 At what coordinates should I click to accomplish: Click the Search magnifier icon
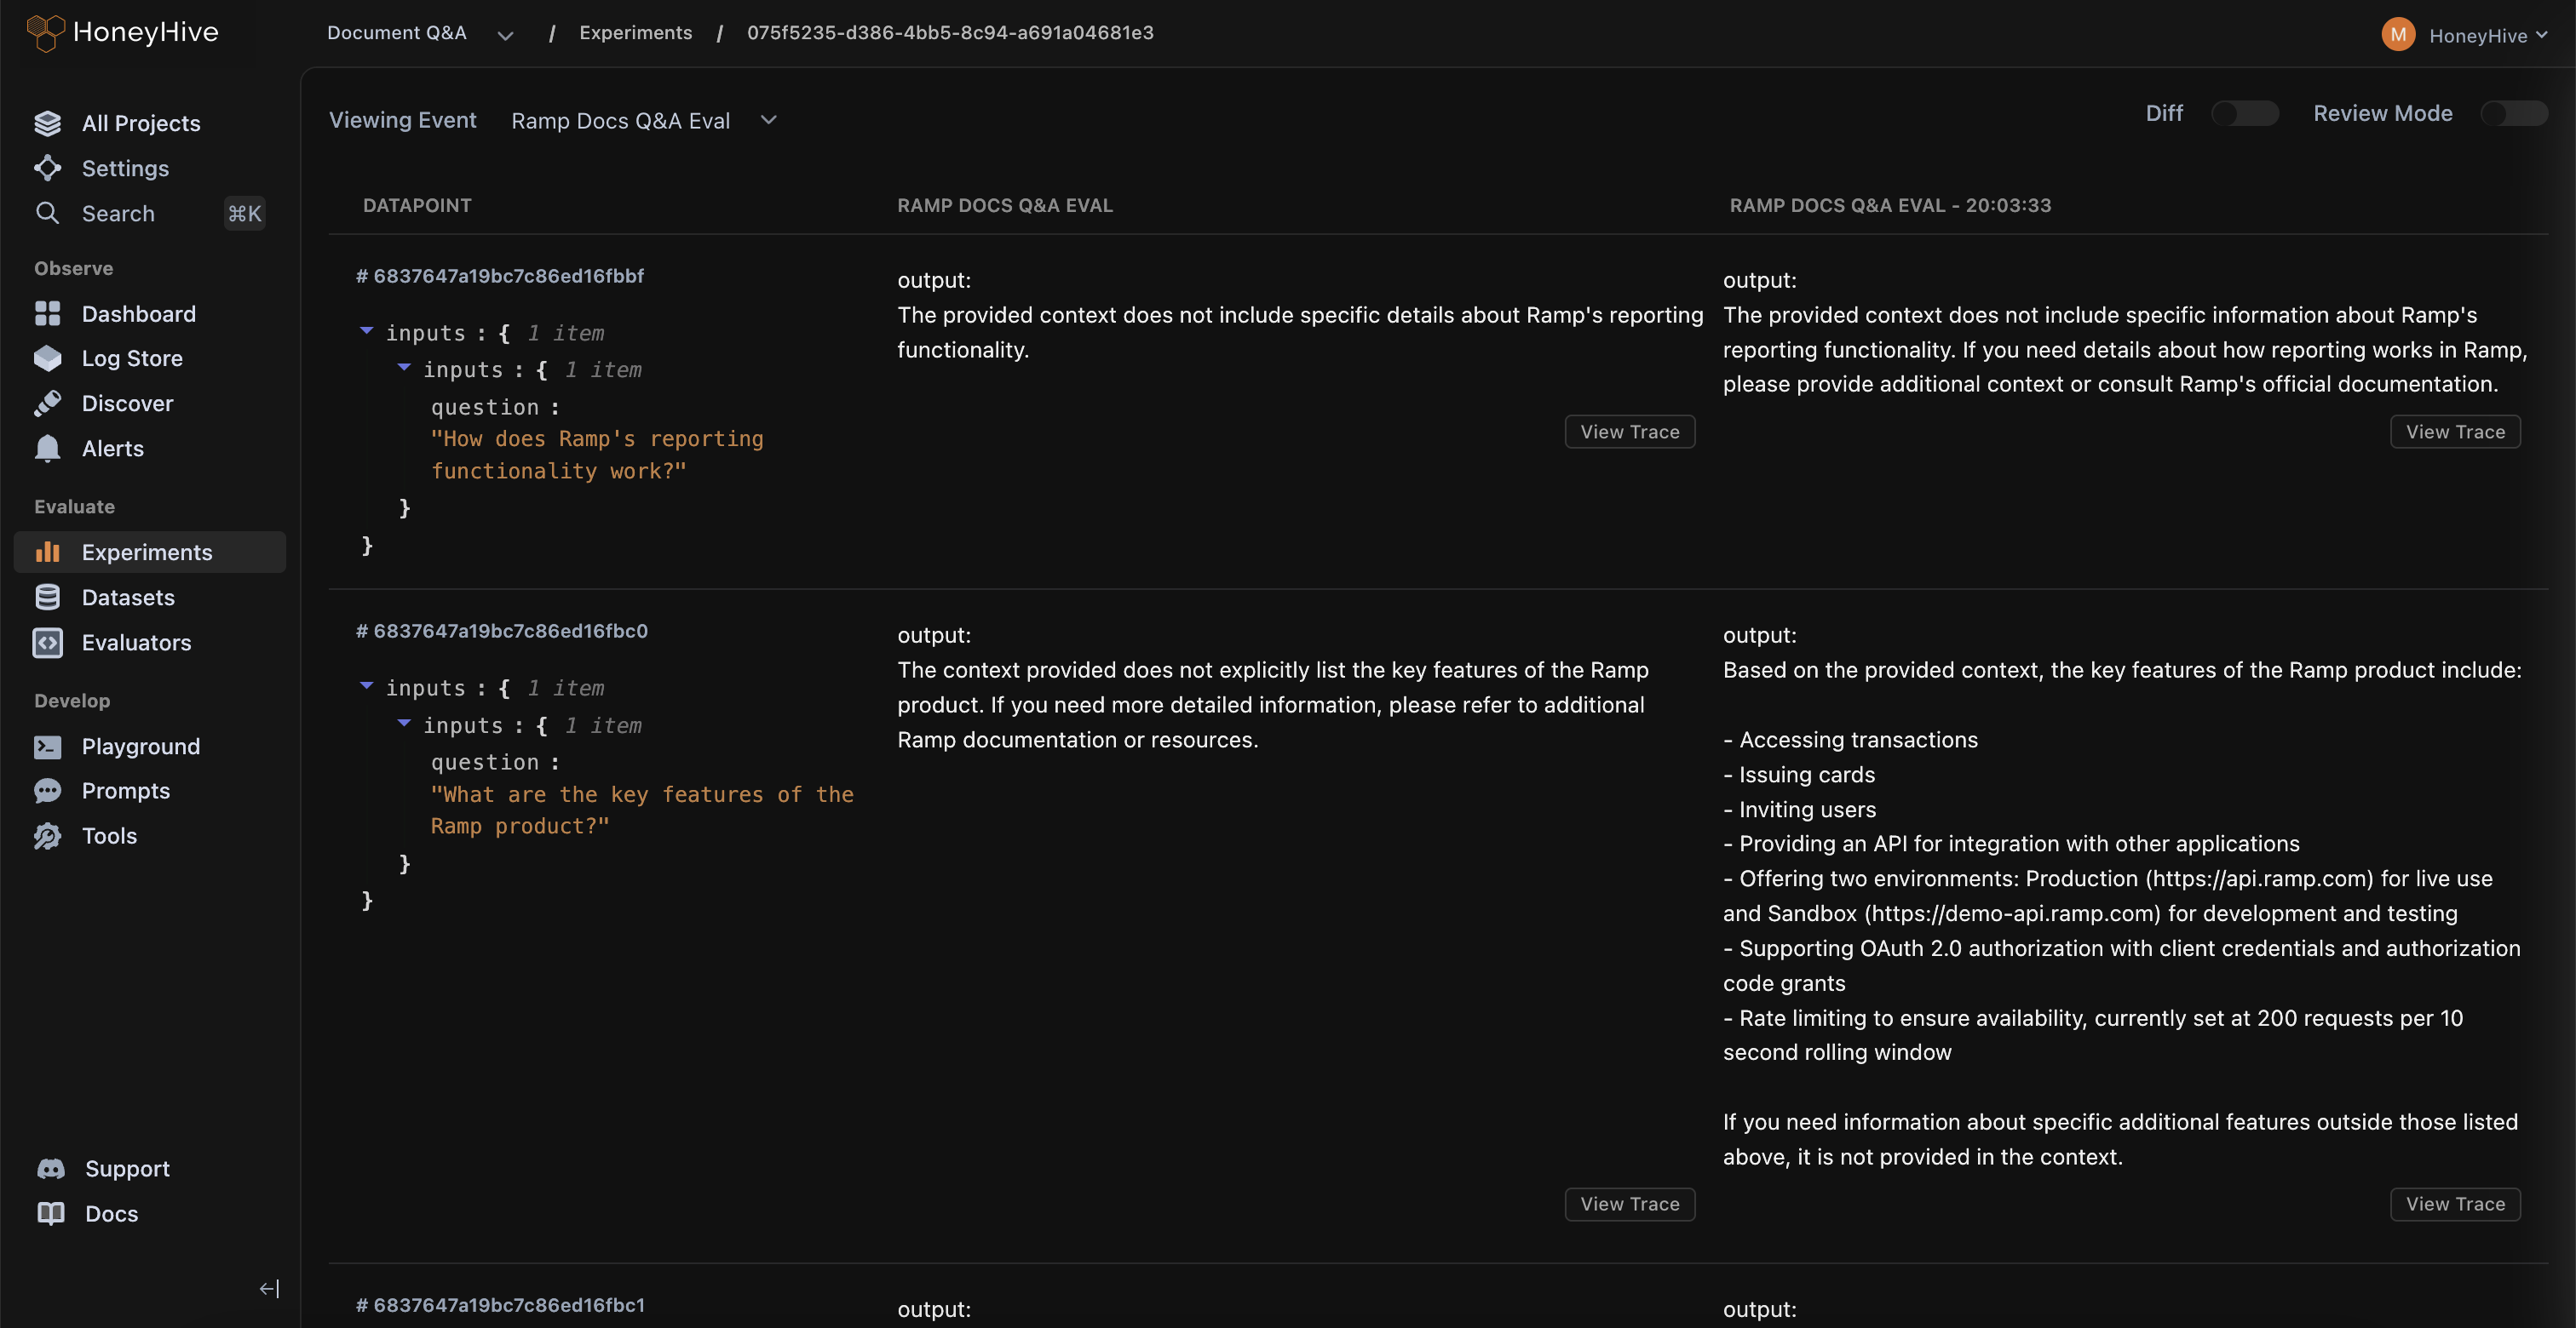click(47, 213)
